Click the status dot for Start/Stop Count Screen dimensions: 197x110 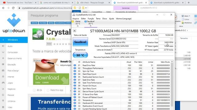pos(75,74)
